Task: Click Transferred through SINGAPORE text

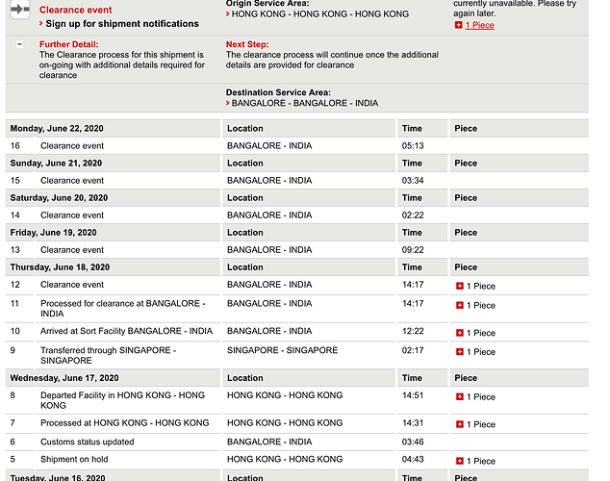Action: (x=108, y=355)
